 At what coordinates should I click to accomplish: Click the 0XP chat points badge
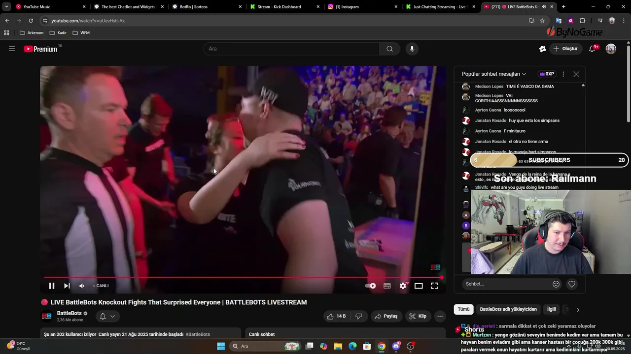(547, 74)
